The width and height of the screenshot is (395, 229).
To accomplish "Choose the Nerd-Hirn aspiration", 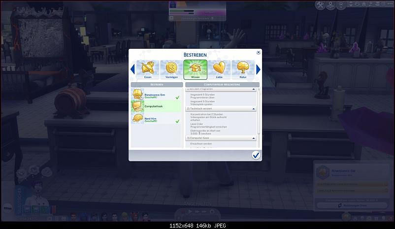I will pyautogui.click(x=156, y=118).
